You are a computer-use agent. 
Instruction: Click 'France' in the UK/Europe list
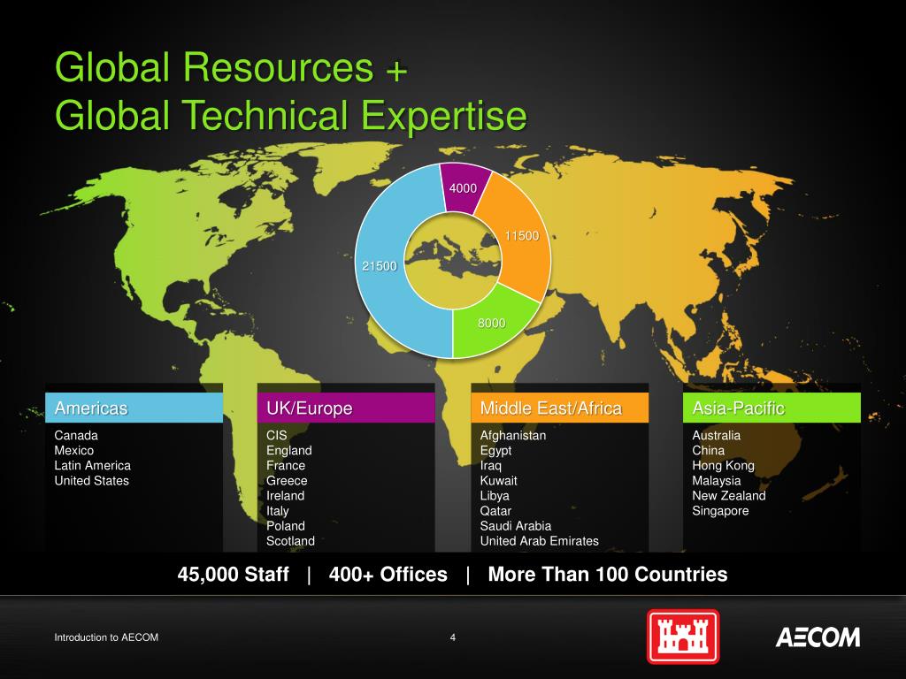coord(286,465)
